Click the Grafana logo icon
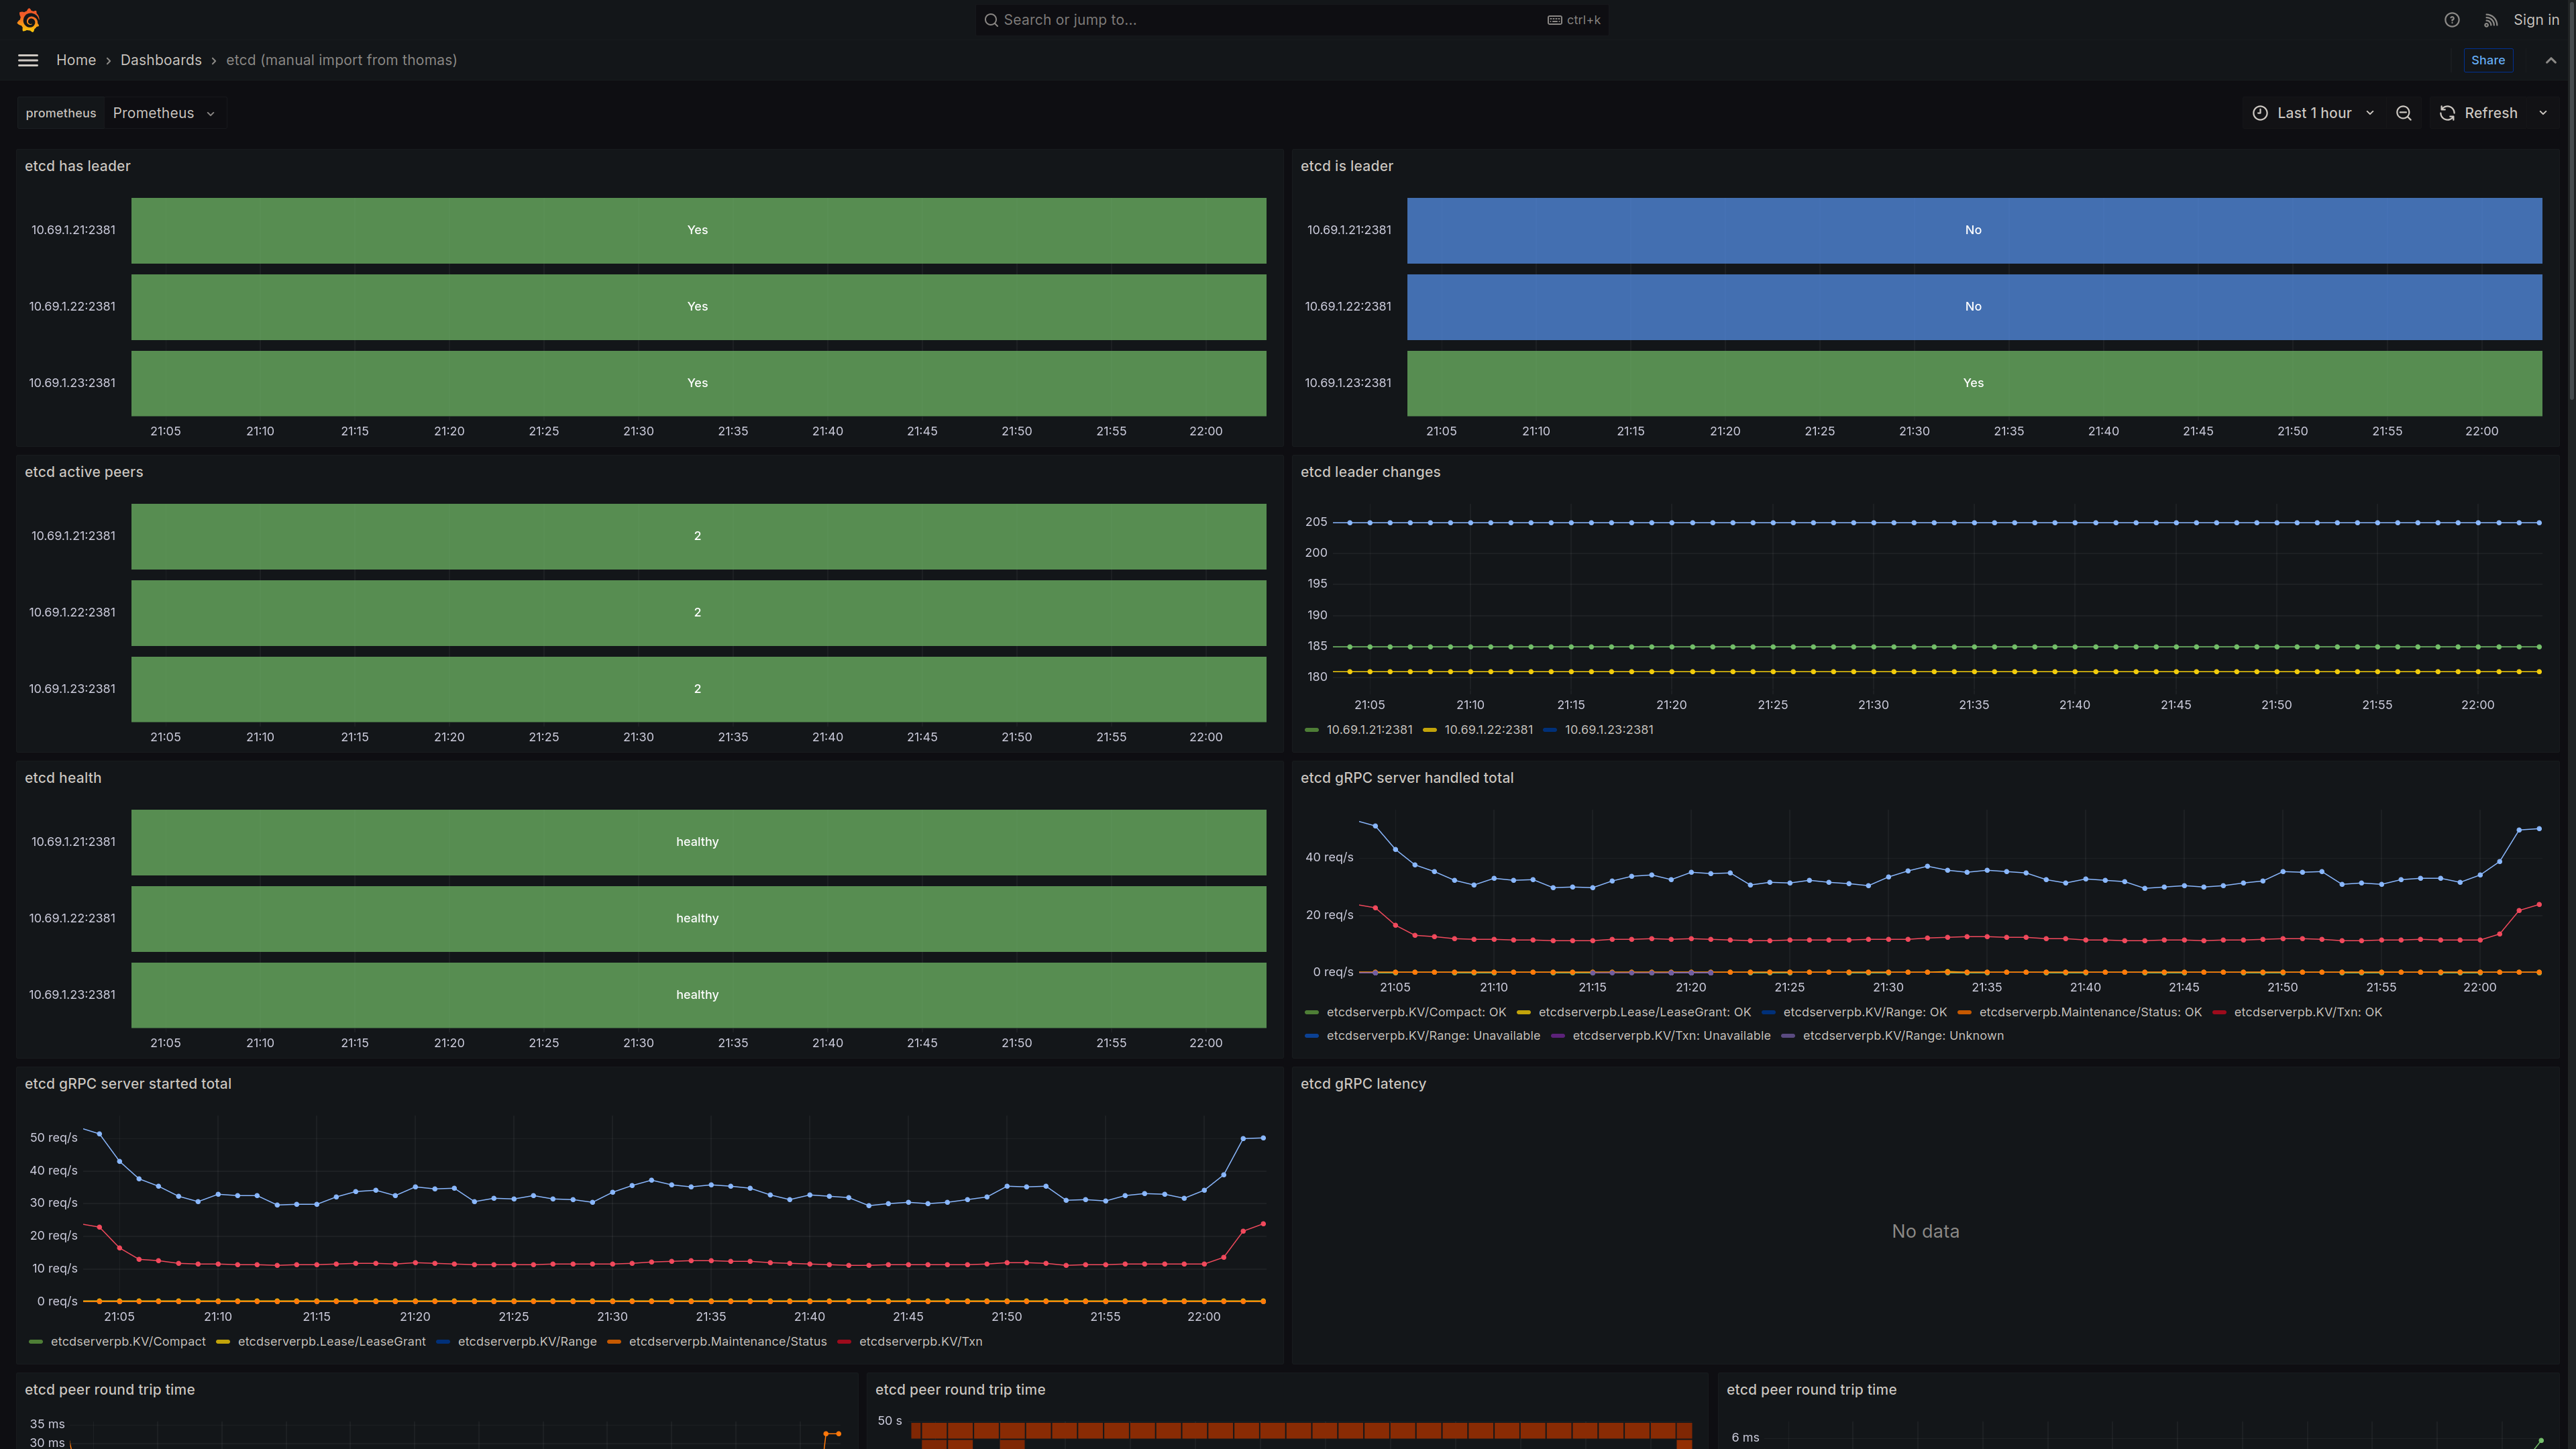2576x1449 pixels. pyautogui.click(x=28, y=20)
